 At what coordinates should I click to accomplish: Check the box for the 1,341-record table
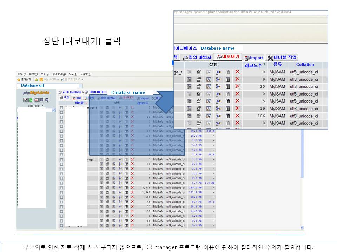click(x=61, y=192)
